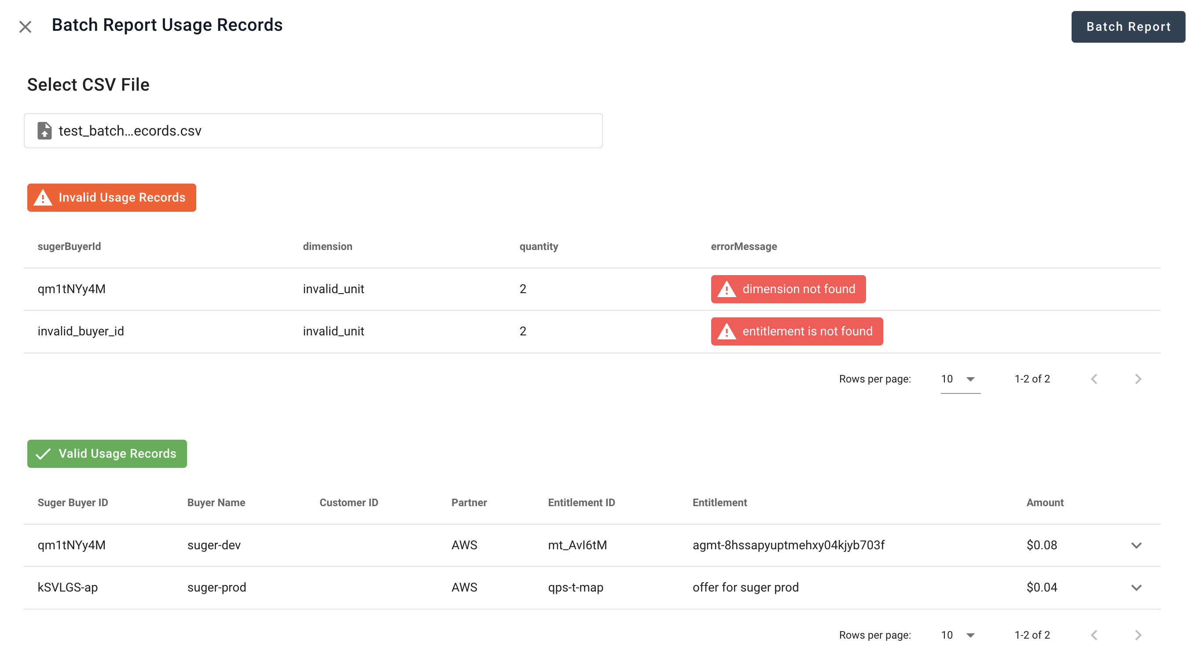The height and width of the screenshot is (647, 1197).
Task: Open valid records rows per page dropdown
Action: pos(959,635)
